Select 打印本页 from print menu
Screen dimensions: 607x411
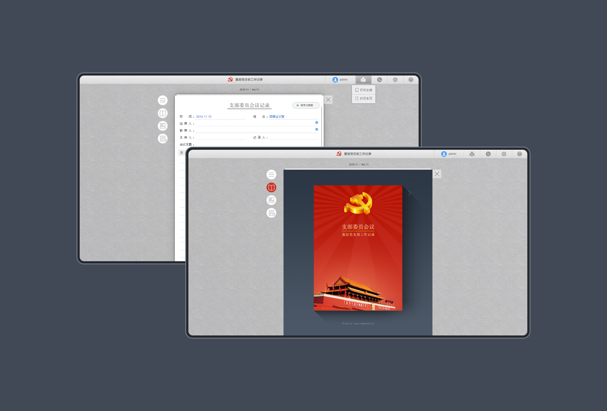(364, 98)
